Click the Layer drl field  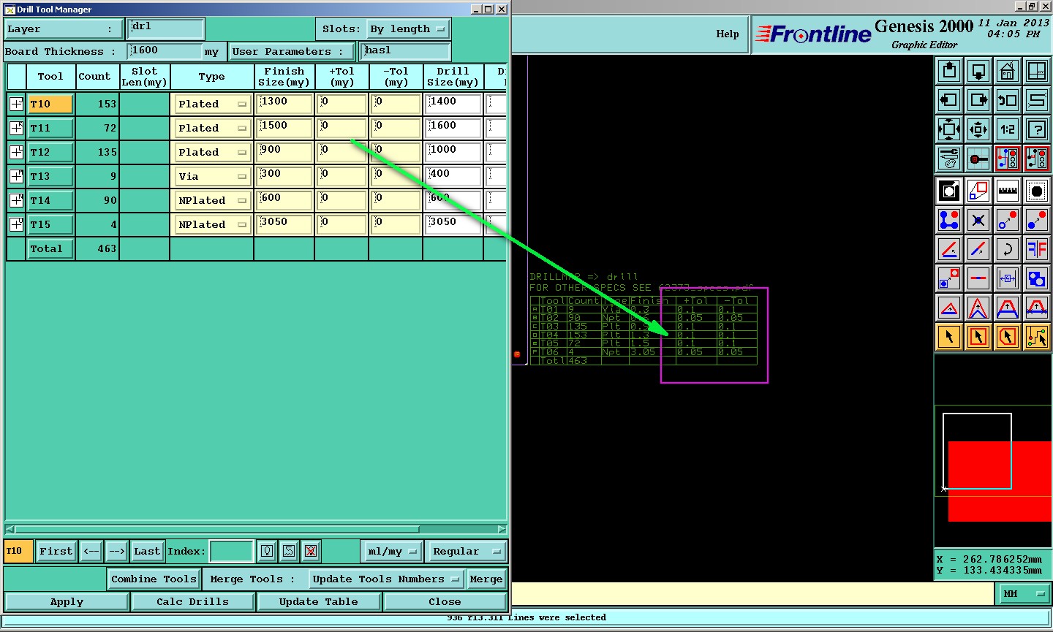[x=165, y=28]
